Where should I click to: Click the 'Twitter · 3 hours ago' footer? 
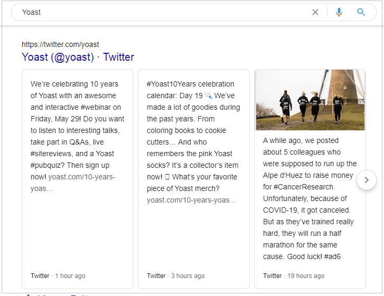pos(175,276)
